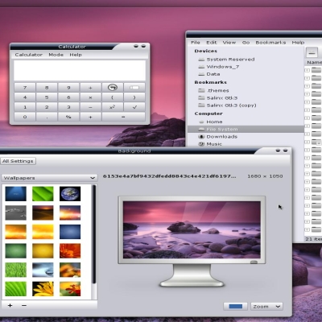Viewport: 322px width, 322px height.
Task: Click the x squared button in Calculator
Action: tap(113, 107)
